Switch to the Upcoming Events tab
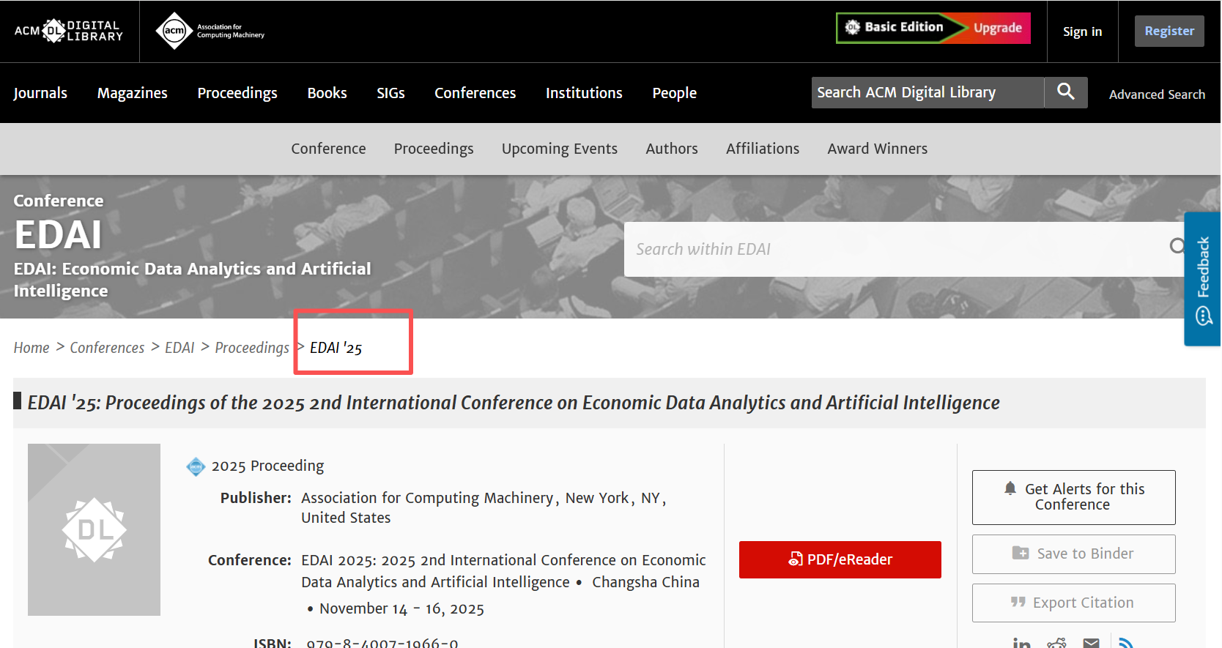Image resolution: width=1222 pixels, height=648 pixels. pyautogui.click(x=559, y=149)
